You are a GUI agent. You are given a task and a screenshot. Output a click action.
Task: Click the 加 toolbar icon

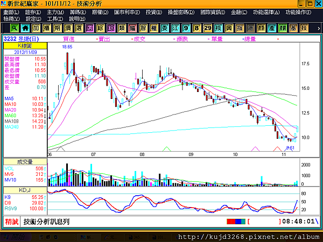coord(36,28)
